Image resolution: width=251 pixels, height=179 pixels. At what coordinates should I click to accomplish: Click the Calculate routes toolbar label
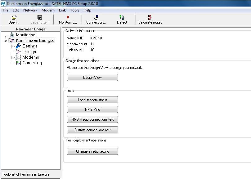150,22
